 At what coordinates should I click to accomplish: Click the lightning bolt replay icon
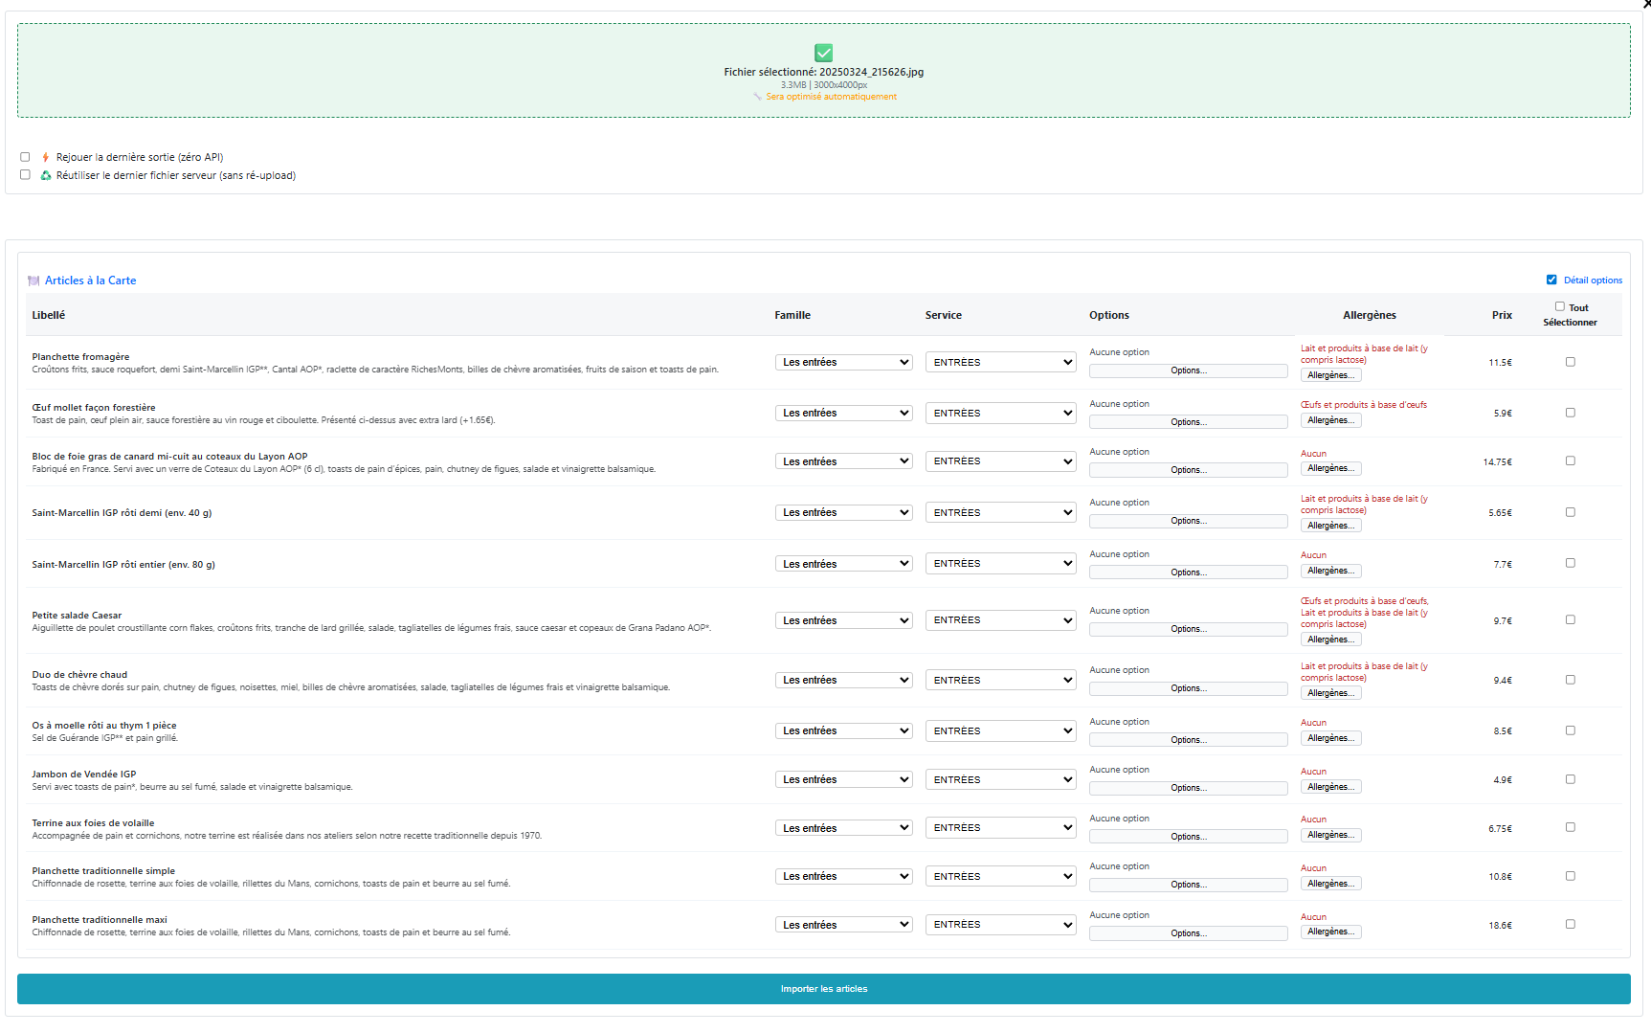click(x=45, y=157)
